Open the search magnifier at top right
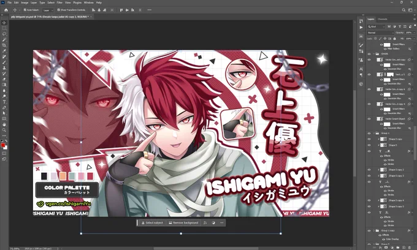 tap(404, 10)
